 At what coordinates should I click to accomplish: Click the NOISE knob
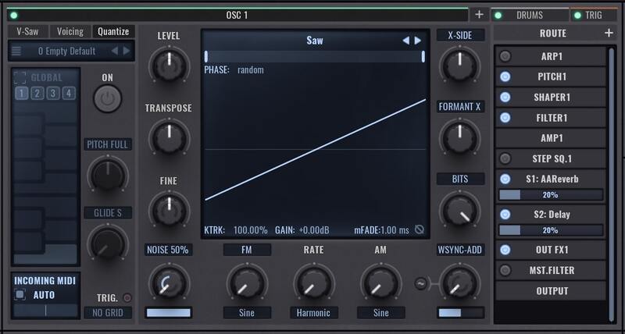tap(169, 283)
